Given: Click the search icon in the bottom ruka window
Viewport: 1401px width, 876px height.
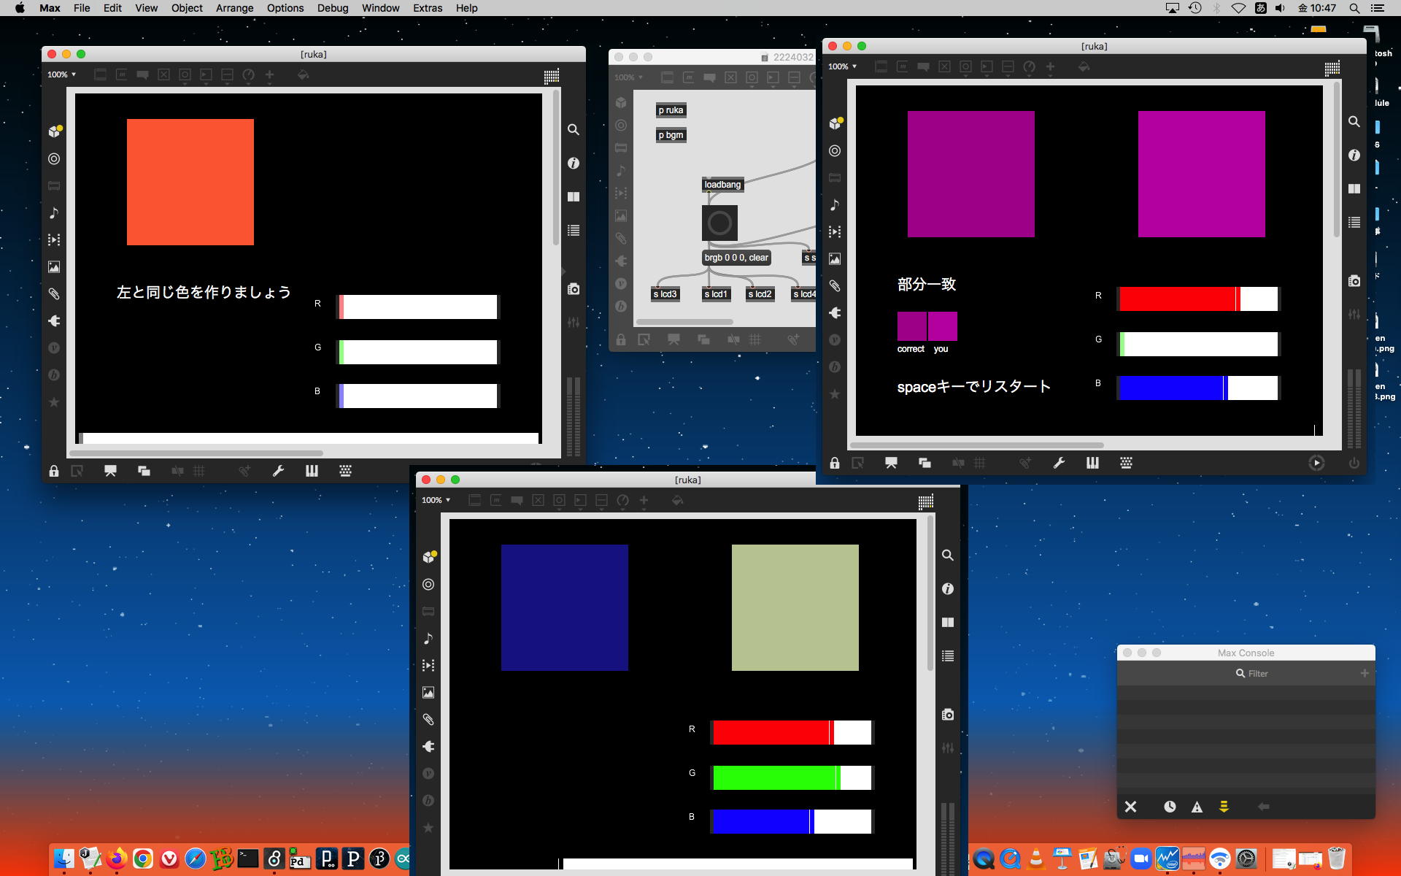Looking at the screenshot, I should click(947, 556).
